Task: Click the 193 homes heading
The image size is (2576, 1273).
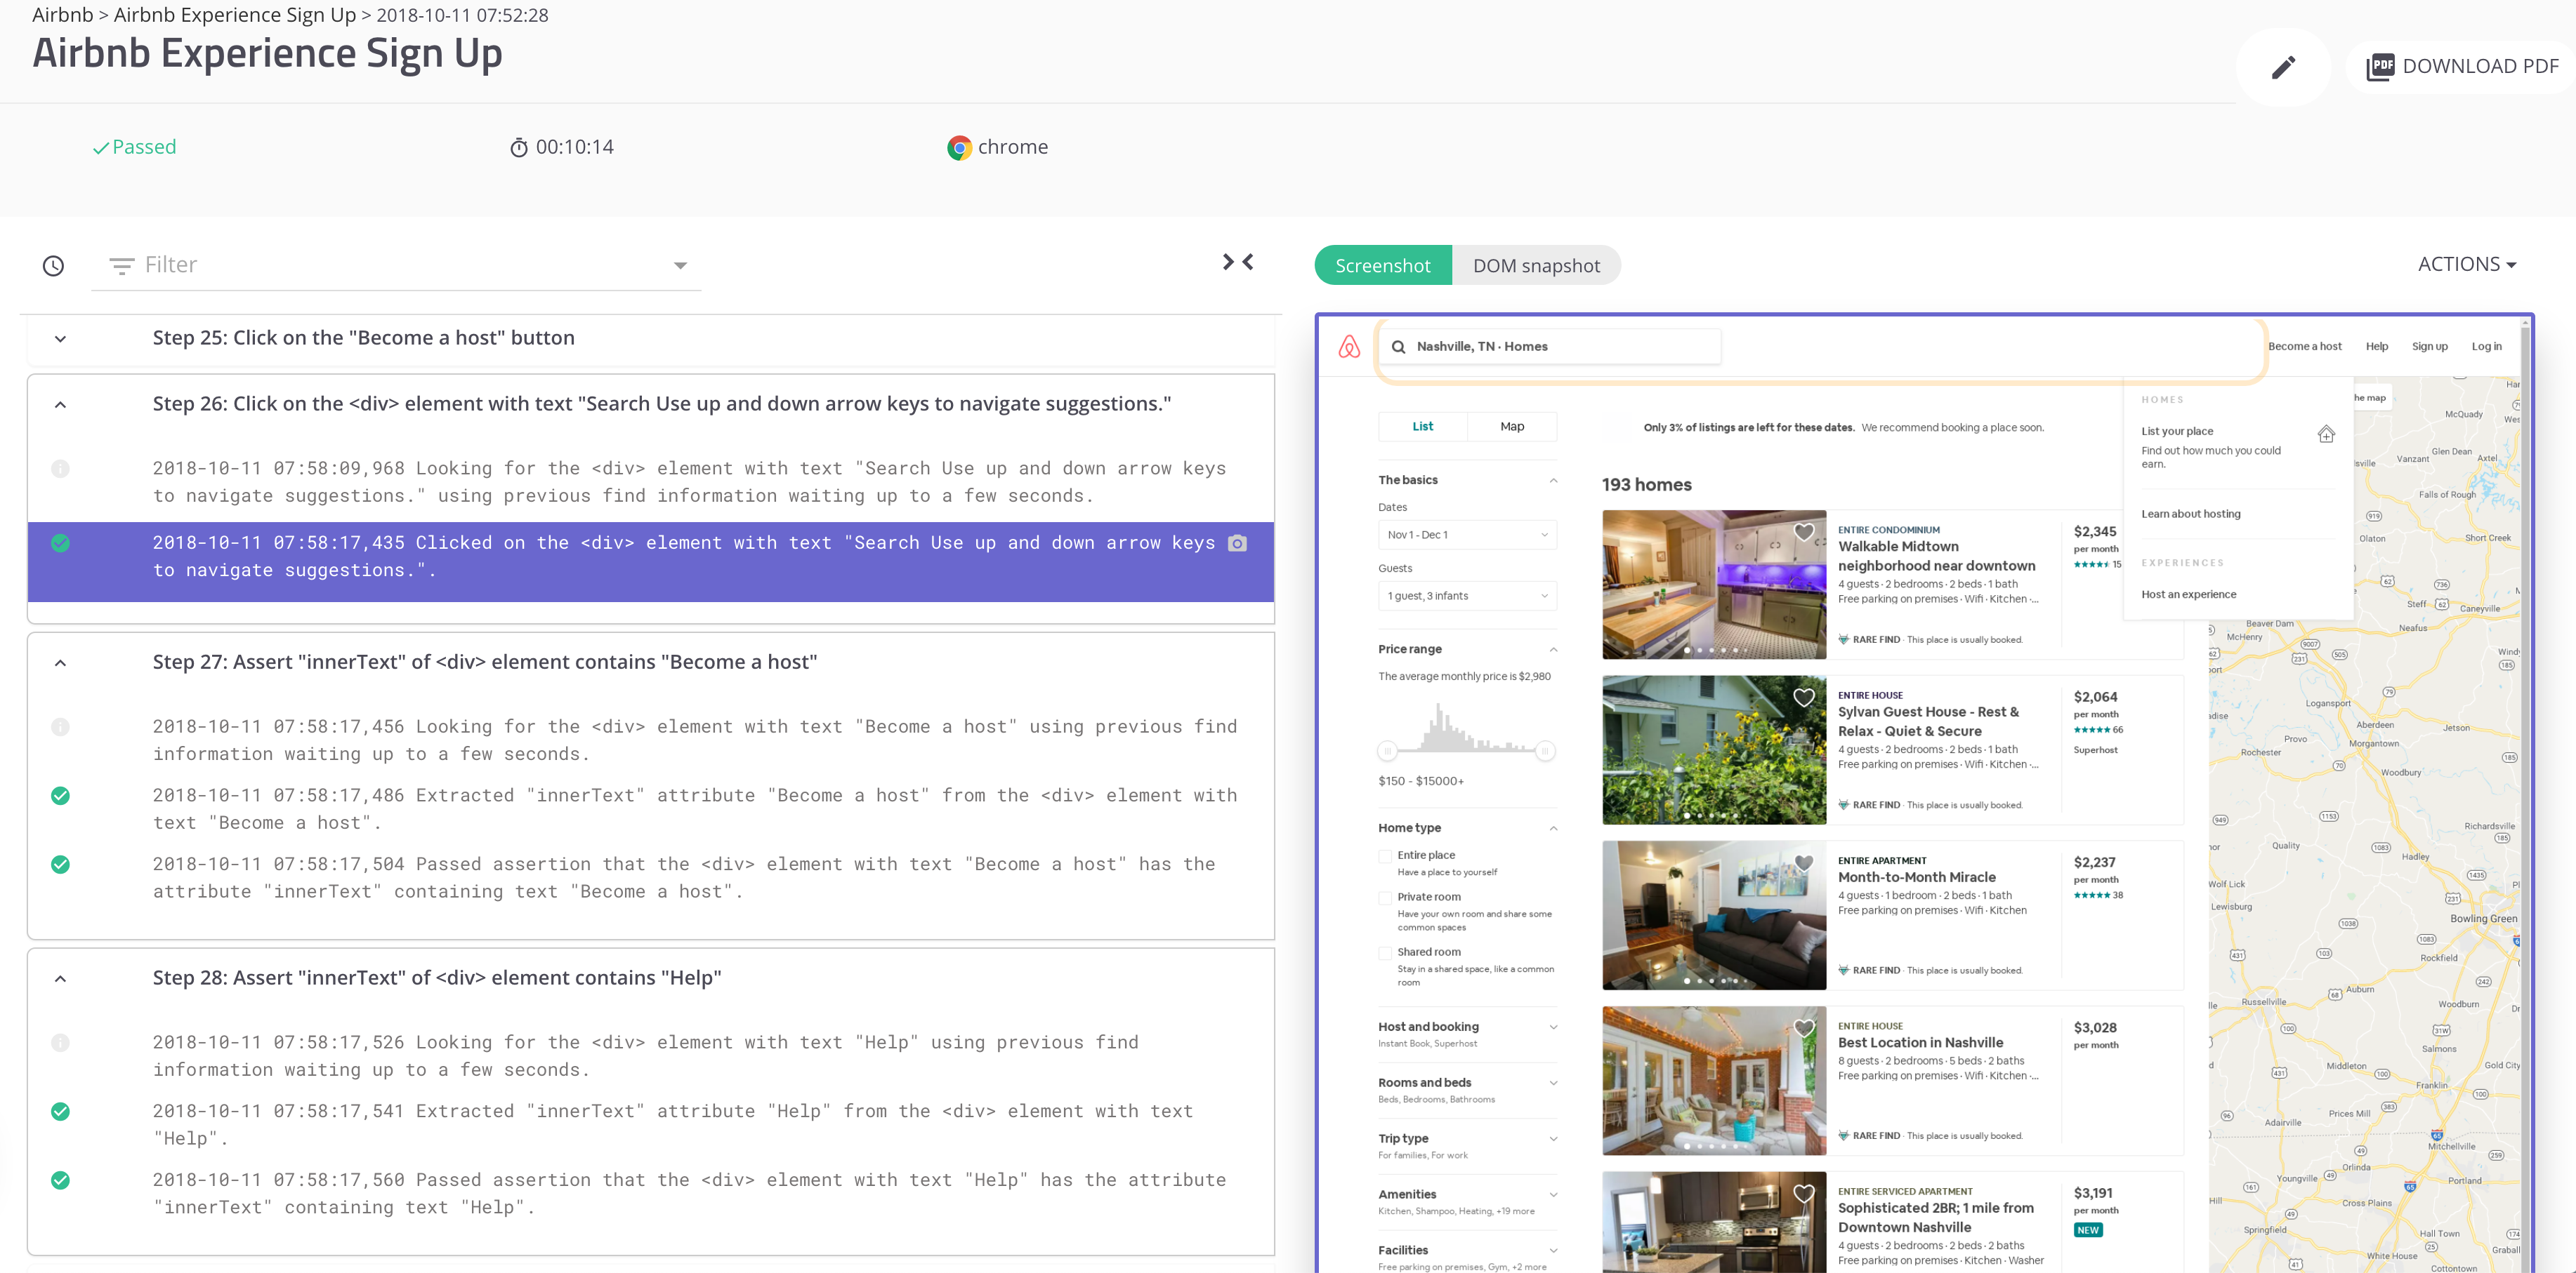Action: point(1646,486)
